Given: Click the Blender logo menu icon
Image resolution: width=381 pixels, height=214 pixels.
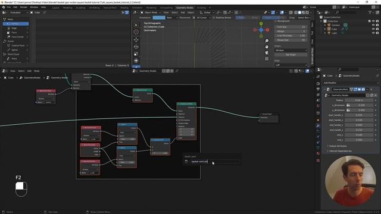Looking at the screenshot, I should (4, 7).
